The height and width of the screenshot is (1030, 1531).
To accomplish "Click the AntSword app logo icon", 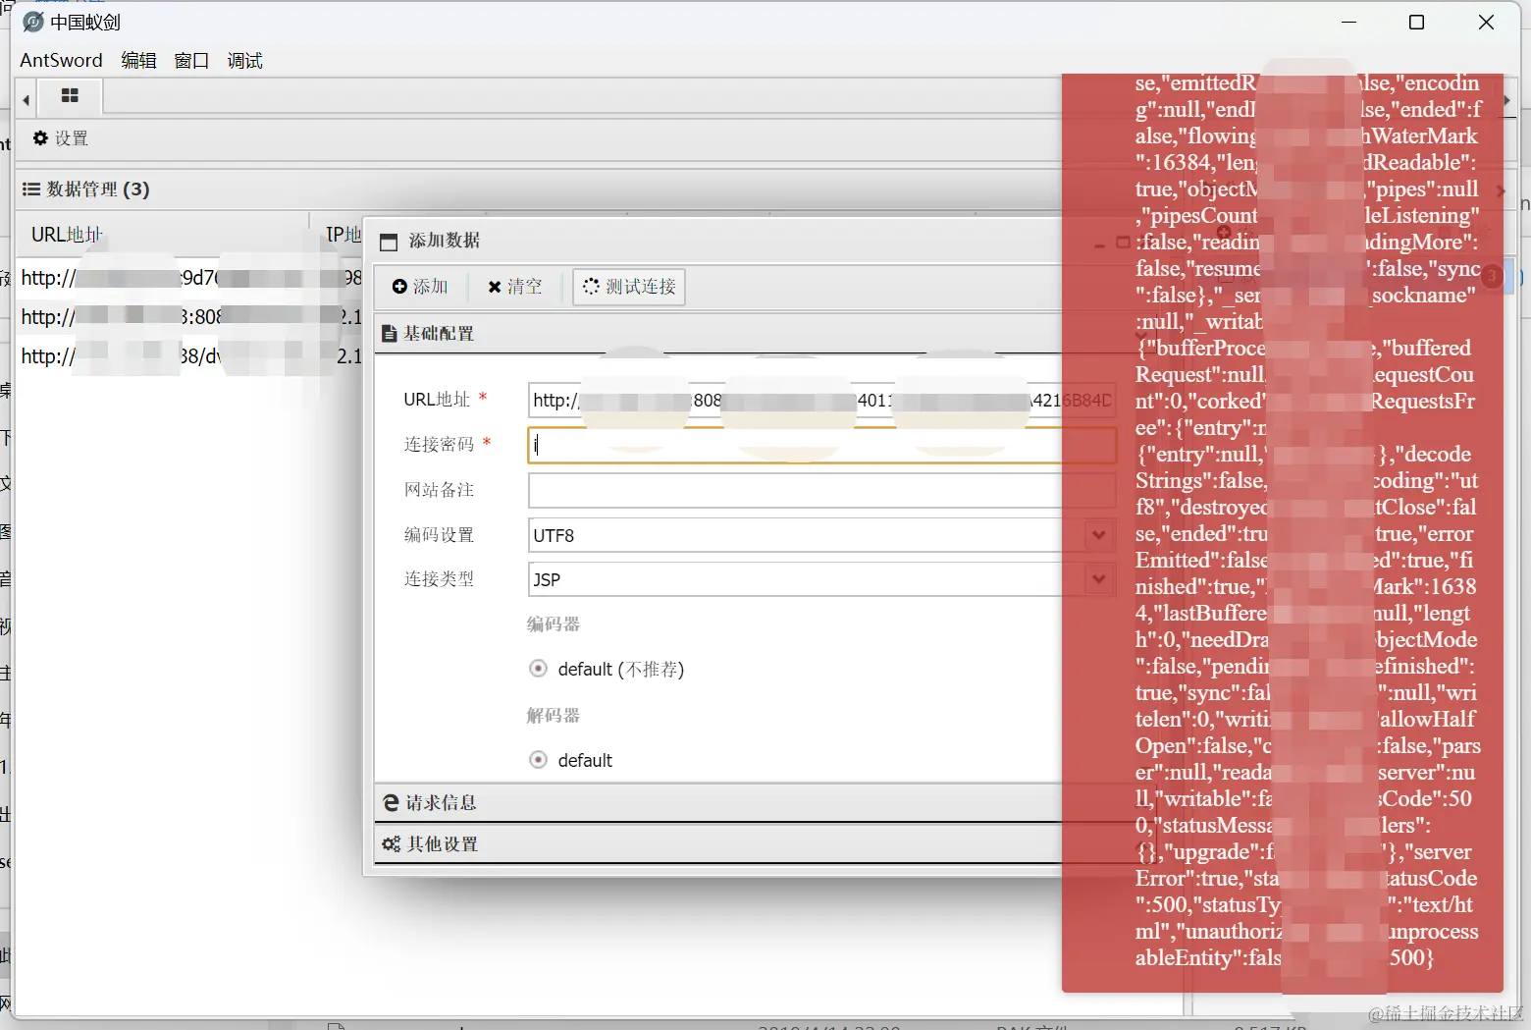I will coord(32,22).
